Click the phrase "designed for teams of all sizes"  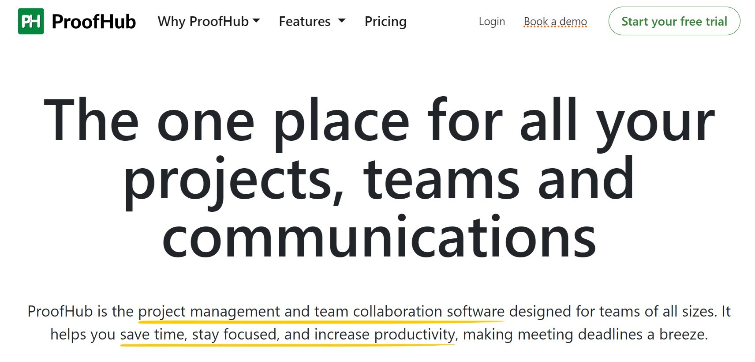(613, 311)
